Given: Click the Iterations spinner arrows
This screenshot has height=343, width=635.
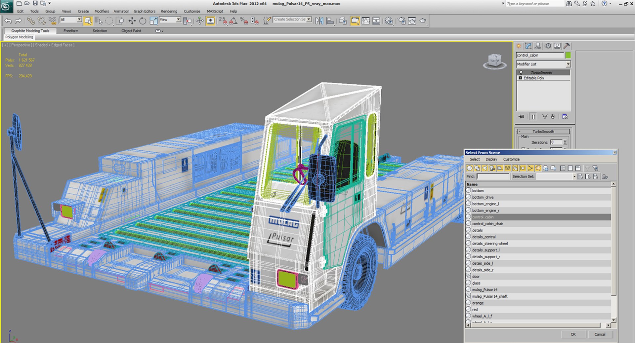Looking at the screenshot, I should coord(565,142).
